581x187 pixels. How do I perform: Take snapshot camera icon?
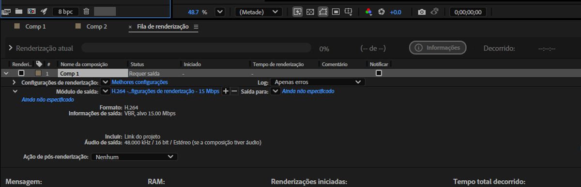422,12
